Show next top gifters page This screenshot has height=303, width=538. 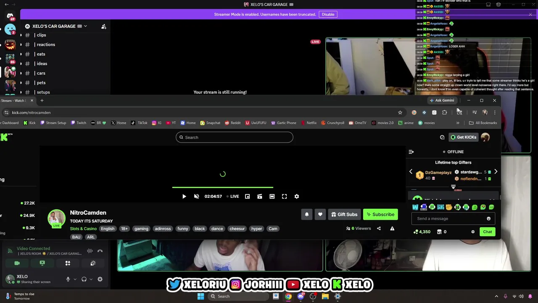tap(496, 172)
